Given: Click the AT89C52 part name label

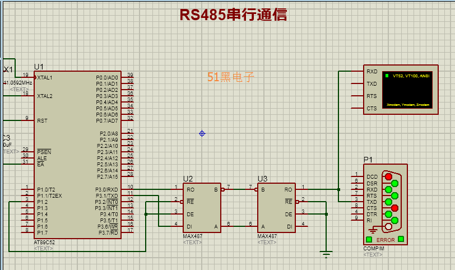Looking at the screenshot, I should coord(44,242).
